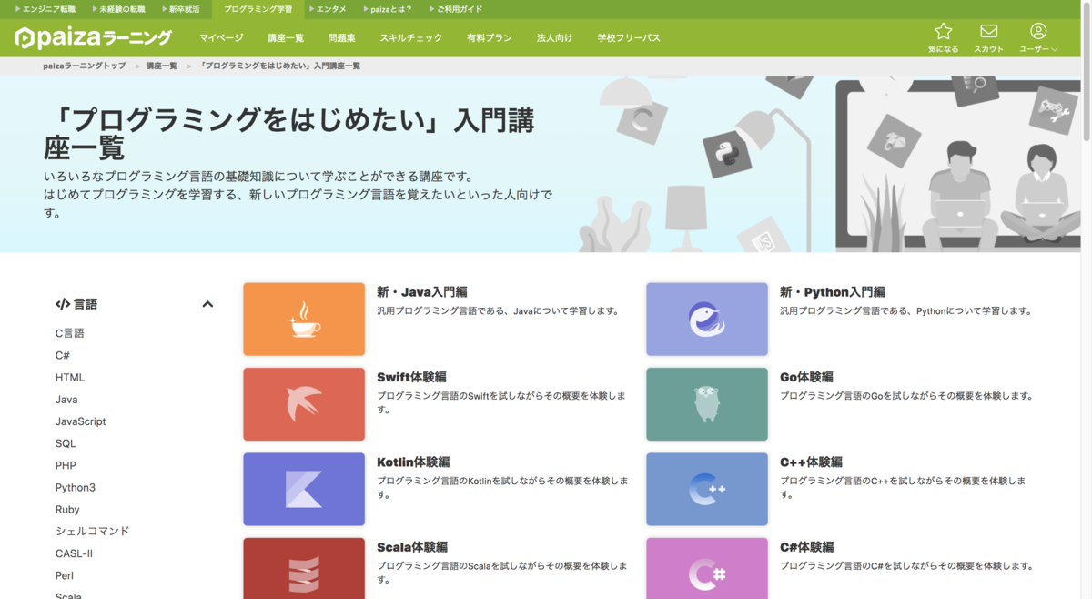Image resolution: width=1092 pixels, height=599 pixels.
Task: Go to マイページ in the navigation
Action: point(221,38)
